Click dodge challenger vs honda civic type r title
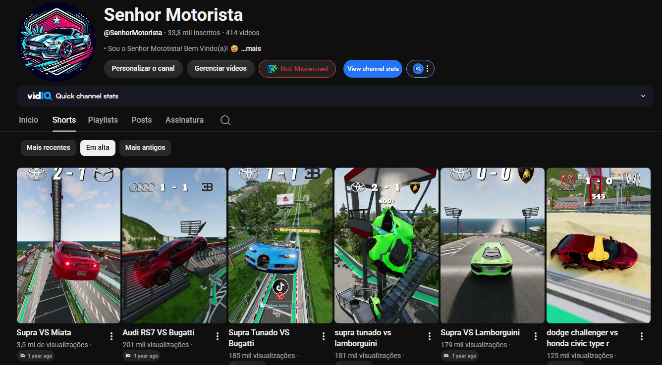Image resolution: width=662 pixels, height=365 pixels. [x=582, y=338]
